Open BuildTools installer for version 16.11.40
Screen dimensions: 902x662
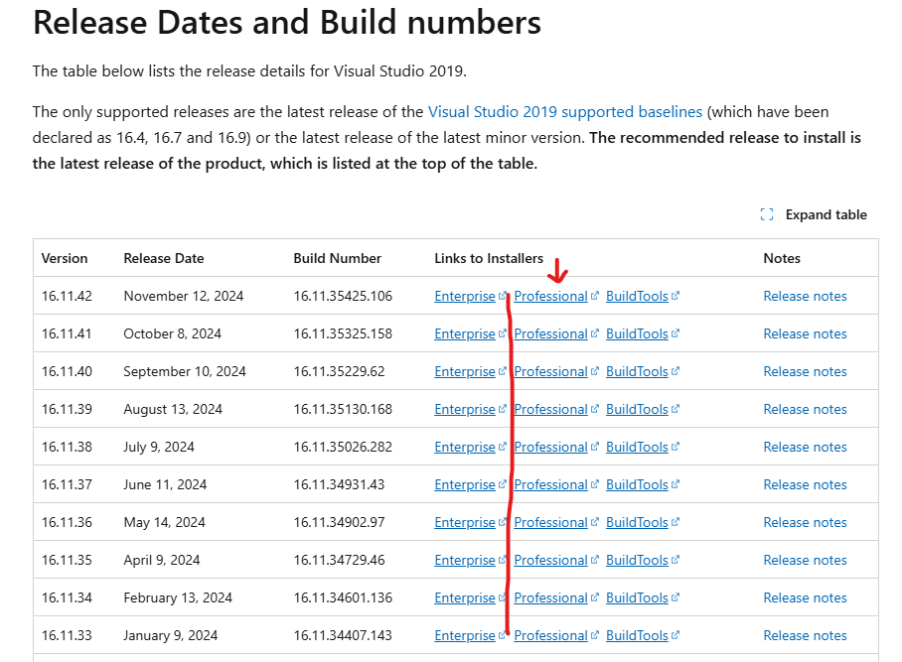[637, 371]
